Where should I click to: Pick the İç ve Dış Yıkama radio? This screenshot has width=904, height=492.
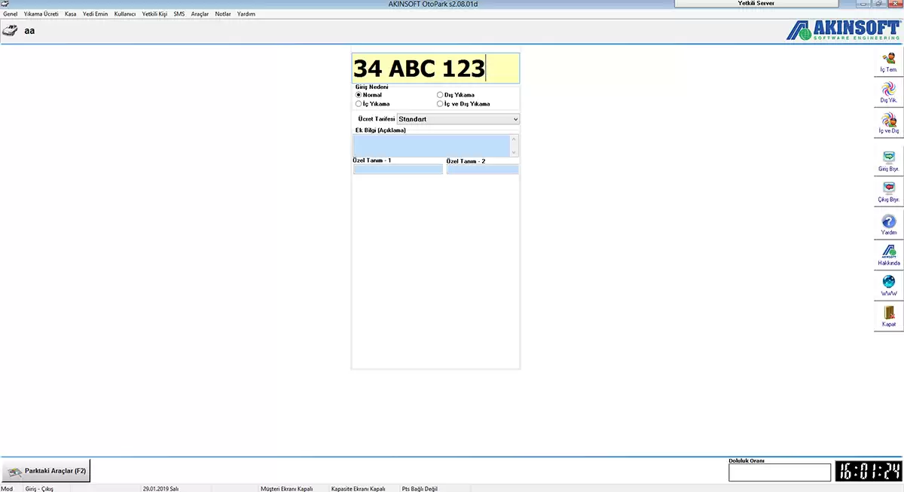pyautogui.click(x=440, y=104)
